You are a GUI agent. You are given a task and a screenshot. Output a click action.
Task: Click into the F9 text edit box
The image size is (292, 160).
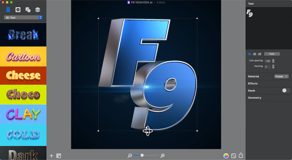pos(269,28)
